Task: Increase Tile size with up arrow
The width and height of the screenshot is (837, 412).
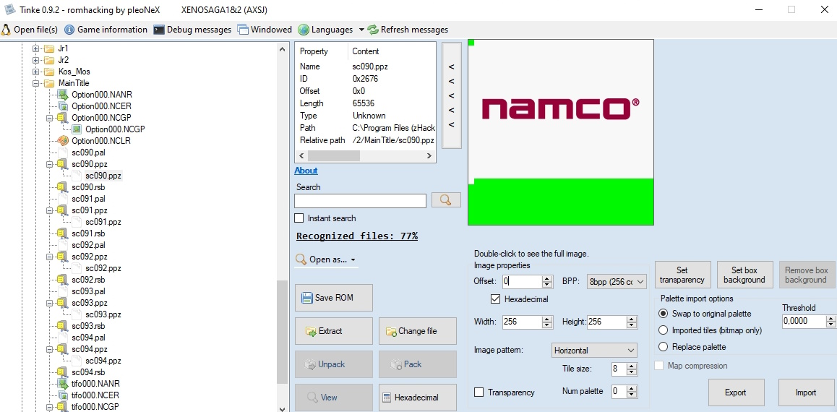Action: [x=632, y=366]
